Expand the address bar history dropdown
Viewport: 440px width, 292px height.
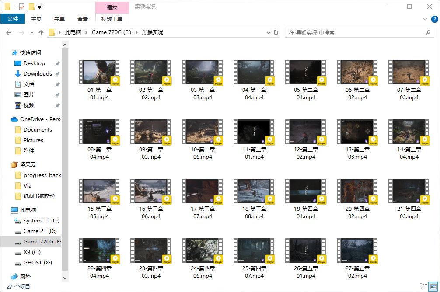[268, 32]
